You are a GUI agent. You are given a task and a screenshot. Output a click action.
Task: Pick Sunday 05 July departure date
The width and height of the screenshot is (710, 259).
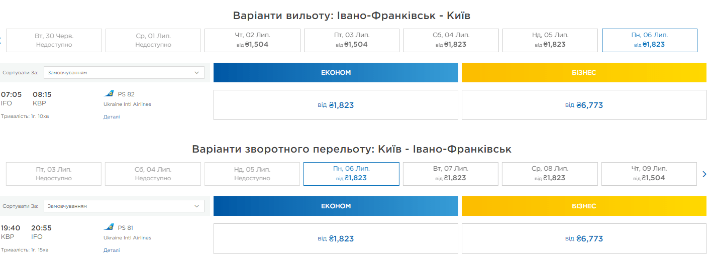click(550, 40)
